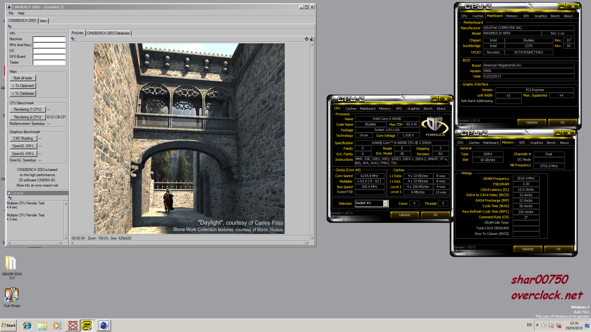Viewport: 591px width, 332px height.
Task: Click the Start button
Action: click(9, 326)
